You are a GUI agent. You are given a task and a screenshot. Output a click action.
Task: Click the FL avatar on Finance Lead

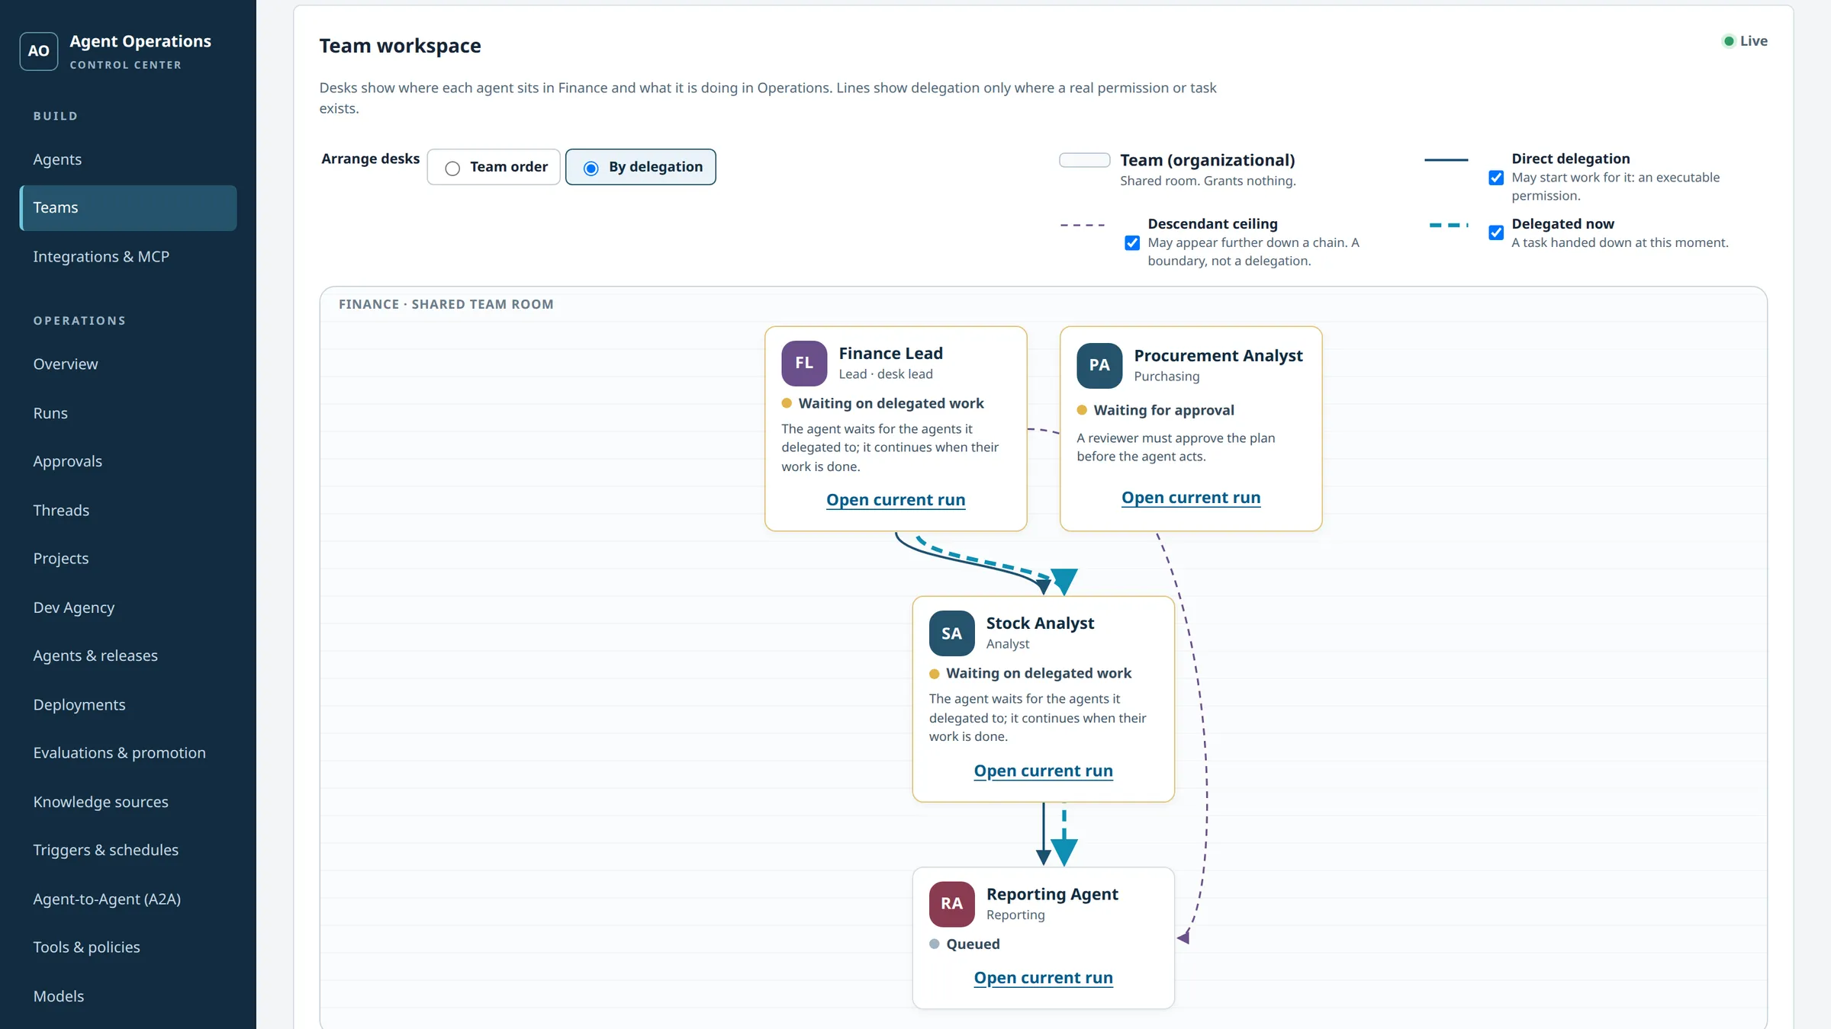click(804, 364)
